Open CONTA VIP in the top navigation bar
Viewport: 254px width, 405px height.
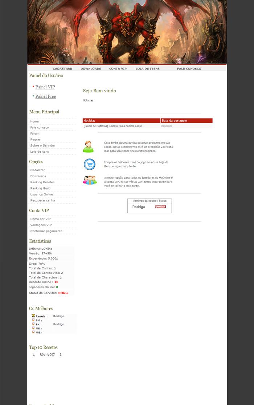tap(118, 69)
